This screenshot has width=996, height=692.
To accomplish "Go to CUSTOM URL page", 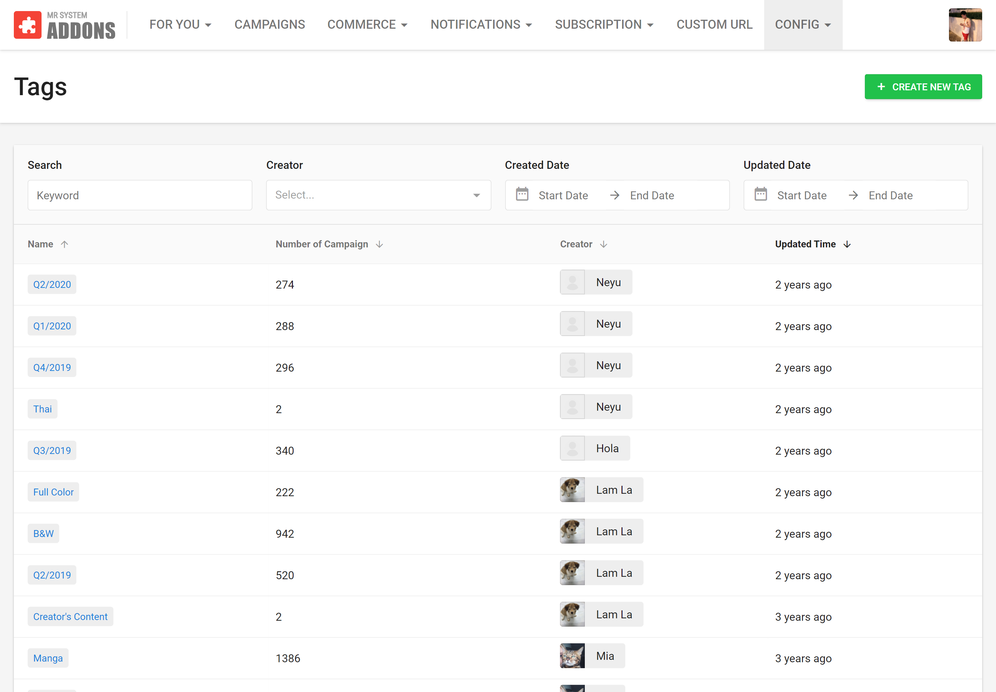I will 714,25.
